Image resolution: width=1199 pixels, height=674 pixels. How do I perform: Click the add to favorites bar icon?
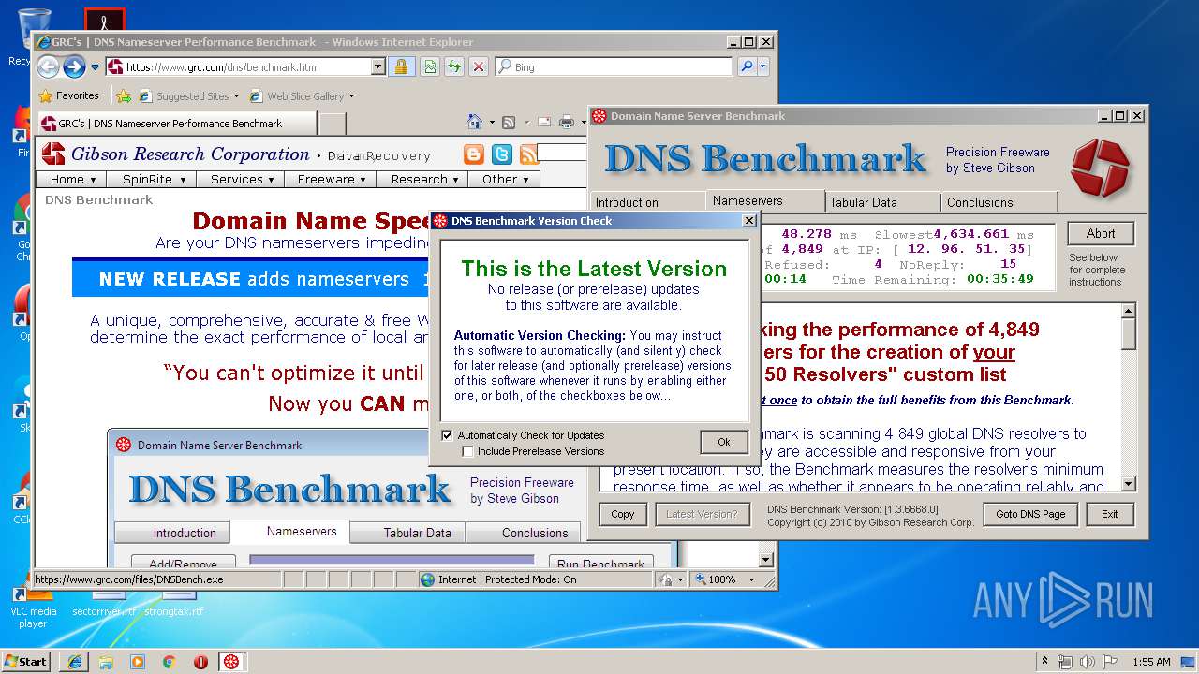124,95
